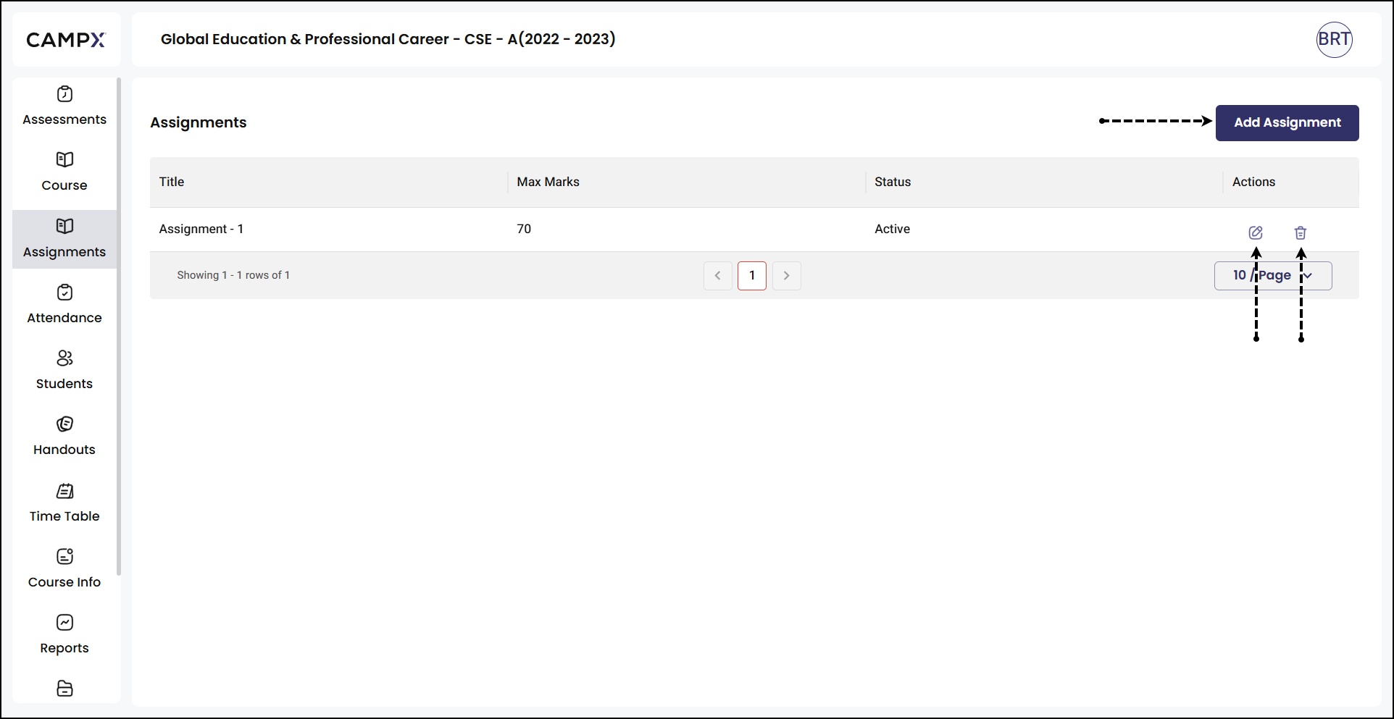
Task: Go to next page of assignments
Action: point(787,276)
